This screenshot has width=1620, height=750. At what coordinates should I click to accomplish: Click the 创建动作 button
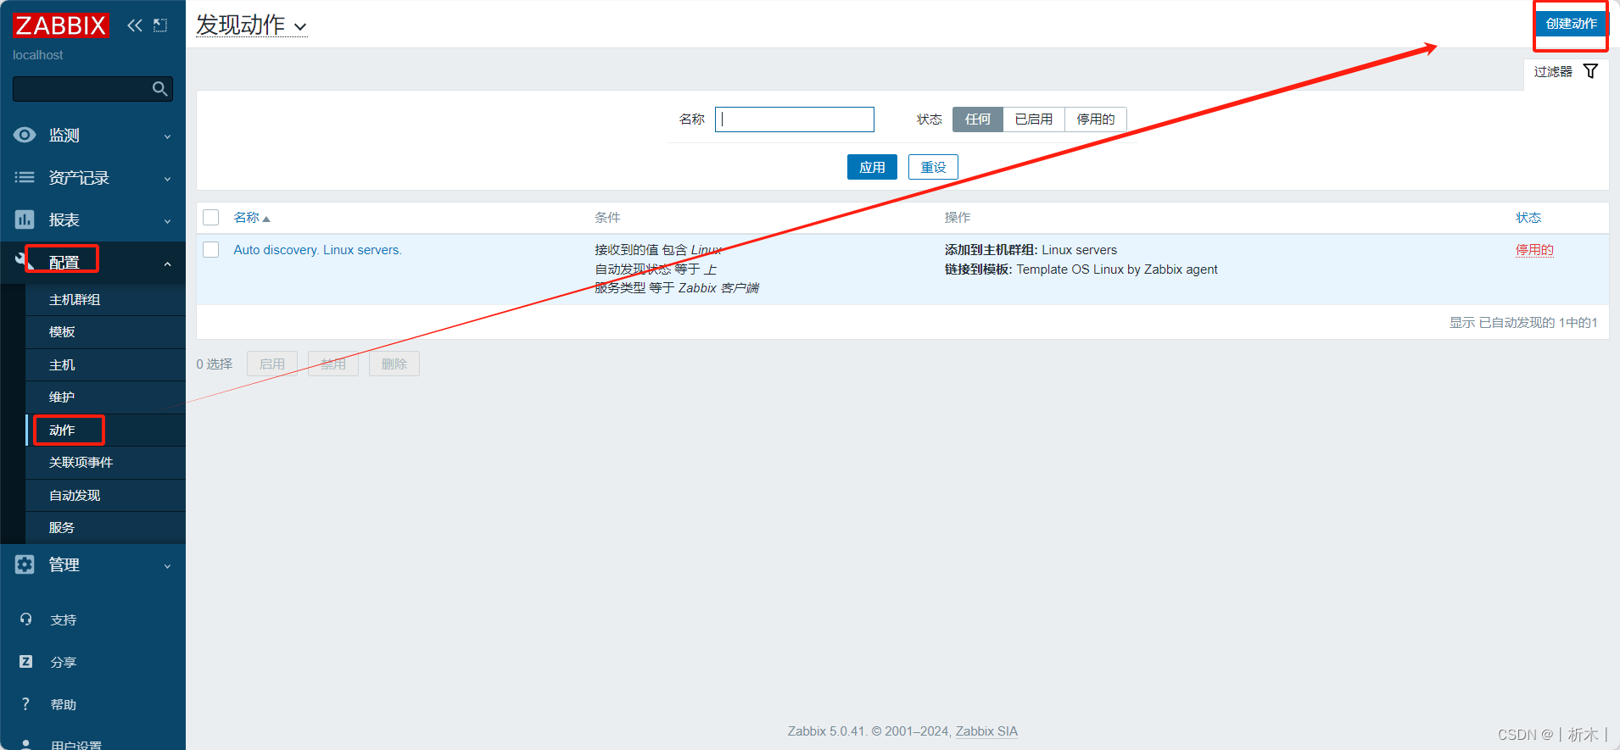pyautogui.click(x=1571, y=24)
